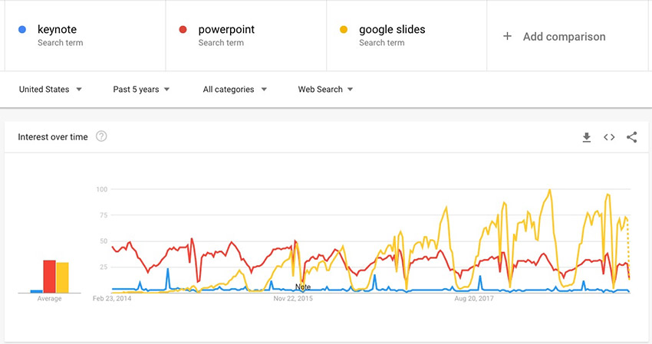Click the red average bar
Viewport: 652px width, 344px height.
49,277
